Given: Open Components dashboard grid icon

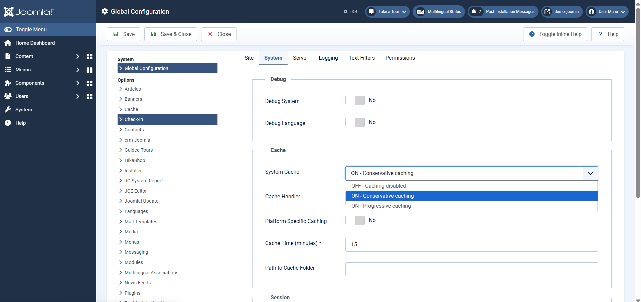Looking at the screenshot, I should 89,83.
